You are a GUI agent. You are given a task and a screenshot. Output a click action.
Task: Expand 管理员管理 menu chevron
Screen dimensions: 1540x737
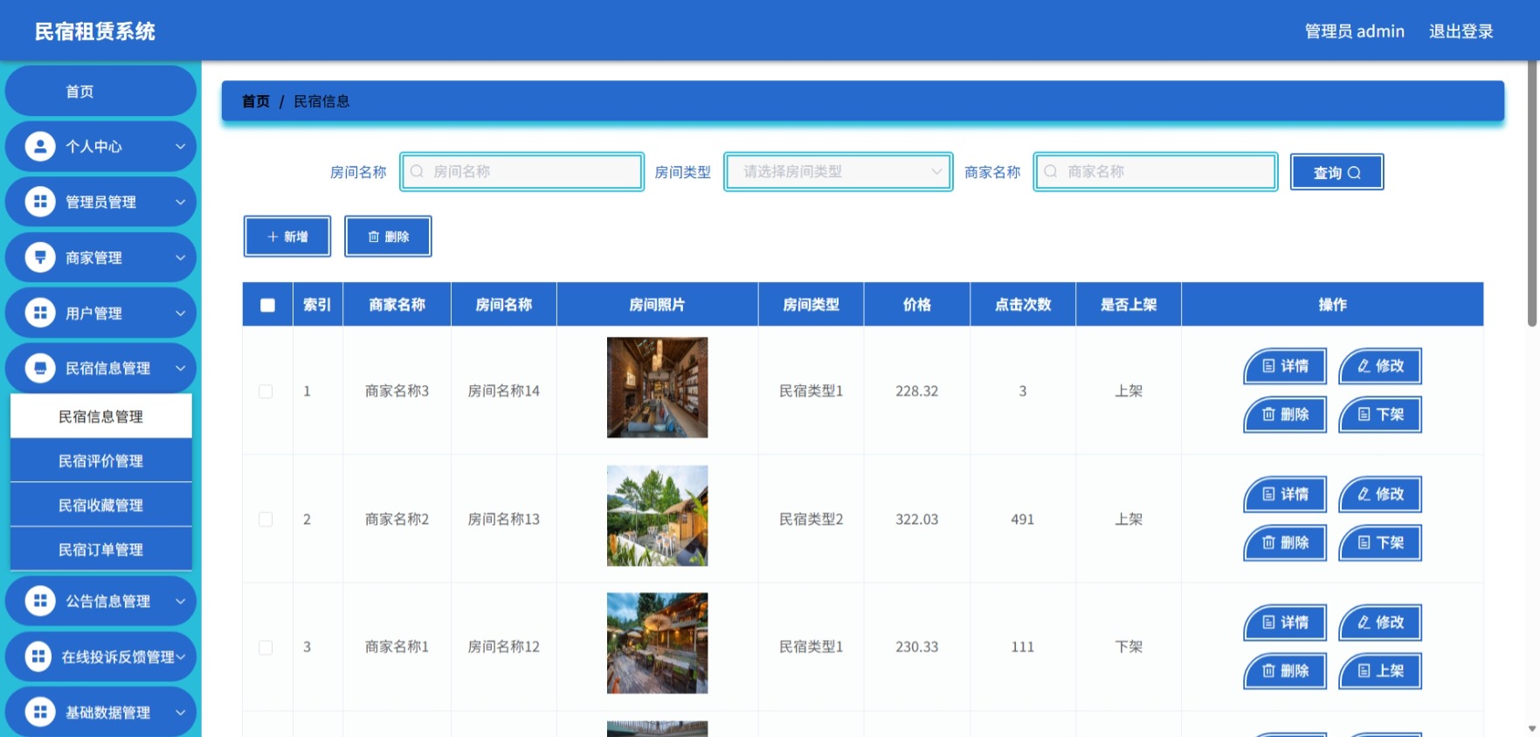pos(180,202)
